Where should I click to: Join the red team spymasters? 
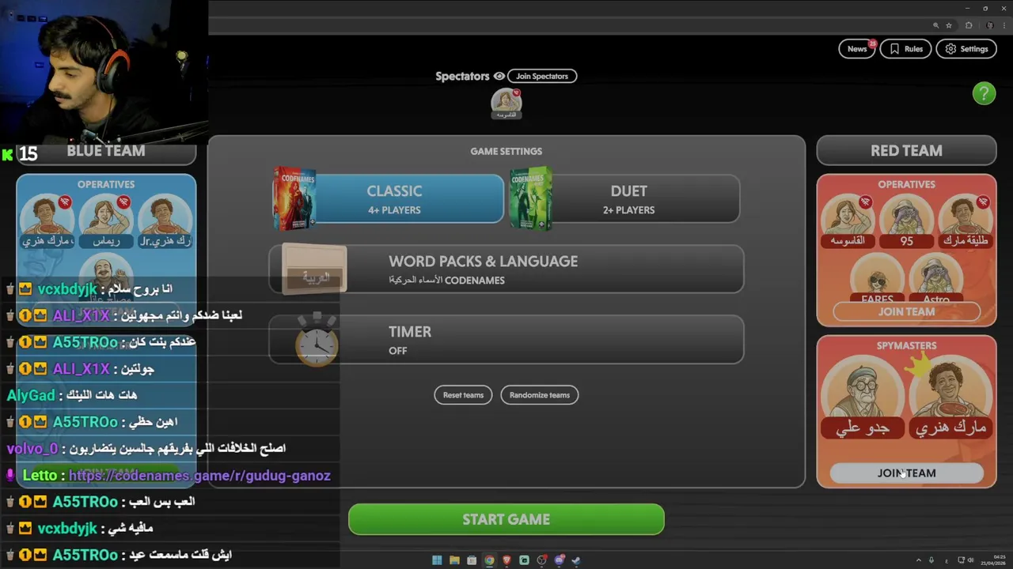pyautogui.click(x=906, y=473)
